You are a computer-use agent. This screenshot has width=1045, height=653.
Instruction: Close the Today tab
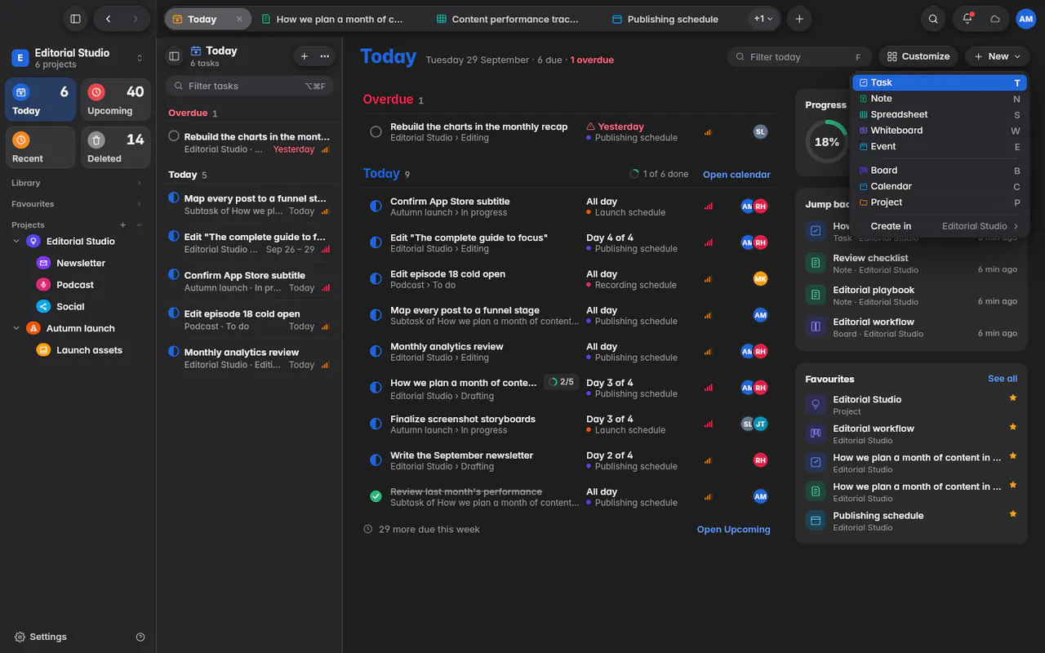click(x=239, y=19)
